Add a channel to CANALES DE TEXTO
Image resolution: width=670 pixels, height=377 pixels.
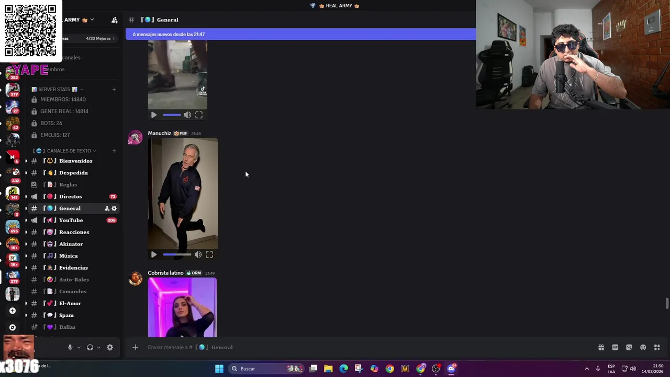click(114, 151)
